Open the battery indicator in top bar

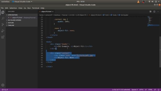pos(156,2)
